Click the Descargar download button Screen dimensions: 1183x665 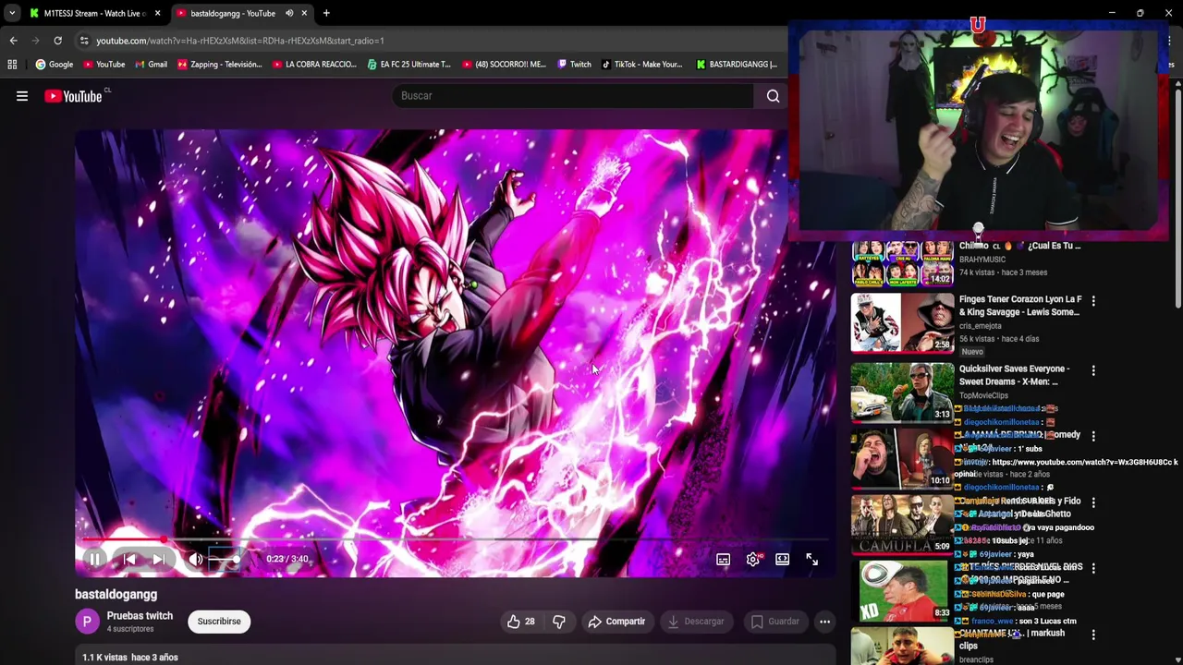point(696,622)
